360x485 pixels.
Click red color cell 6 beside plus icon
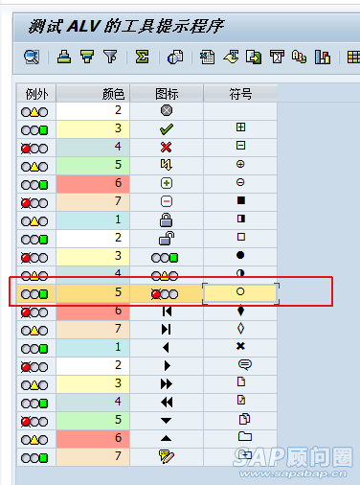(x=93, y=184)
